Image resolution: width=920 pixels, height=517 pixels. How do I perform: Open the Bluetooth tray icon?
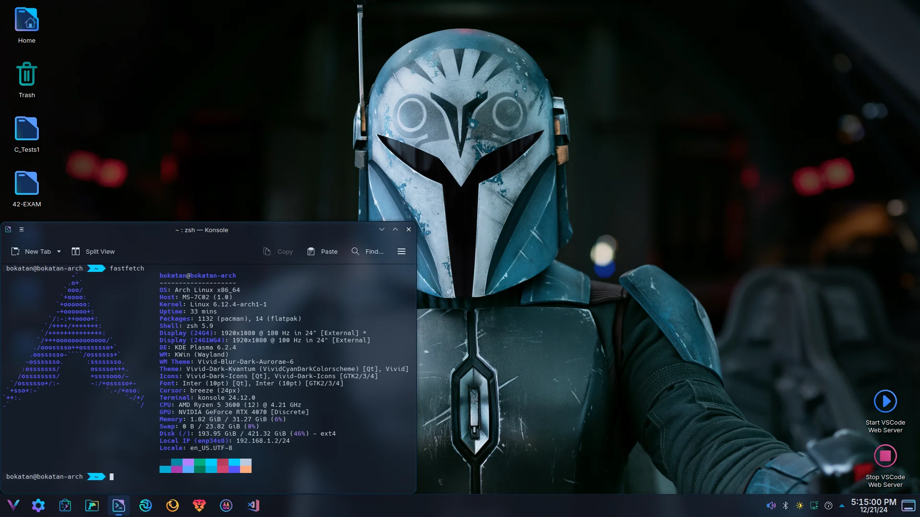785,506
